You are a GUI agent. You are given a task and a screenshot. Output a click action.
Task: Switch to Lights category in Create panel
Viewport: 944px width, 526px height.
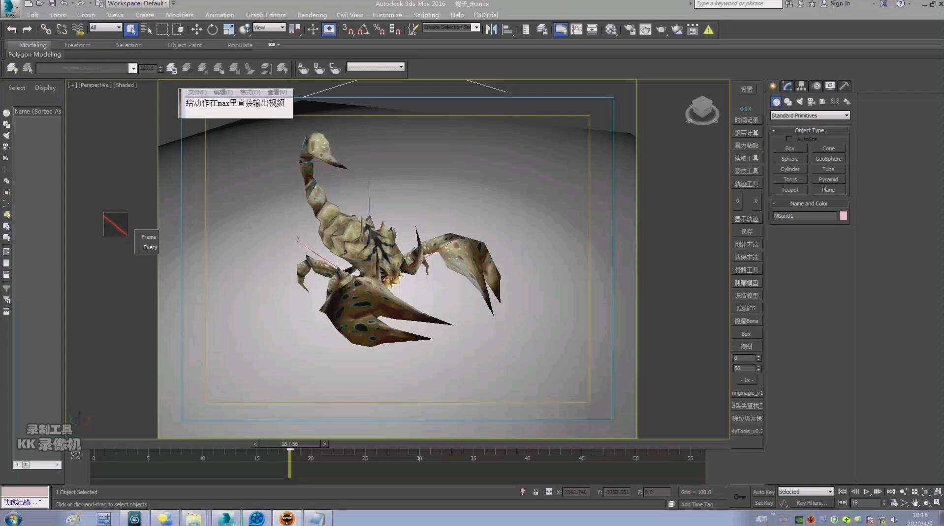(x=799, y=102)
